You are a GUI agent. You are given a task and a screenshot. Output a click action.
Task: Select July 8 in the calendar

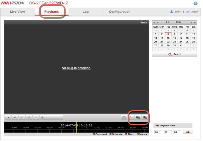click(x=168, y=34)
